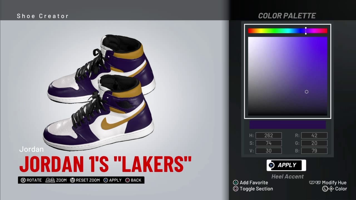Click the ROTATE hint label
Screen dimensions: 356x200
pyautogui.click(x=34, y=180)
